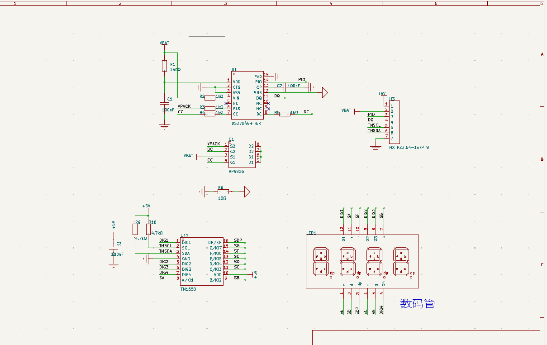547x345 pixels.
Task: Click capacitor C2 on the CP pin
Action: 285,87
